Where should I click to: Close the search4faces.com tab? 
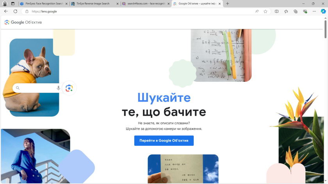click(169, 4)
